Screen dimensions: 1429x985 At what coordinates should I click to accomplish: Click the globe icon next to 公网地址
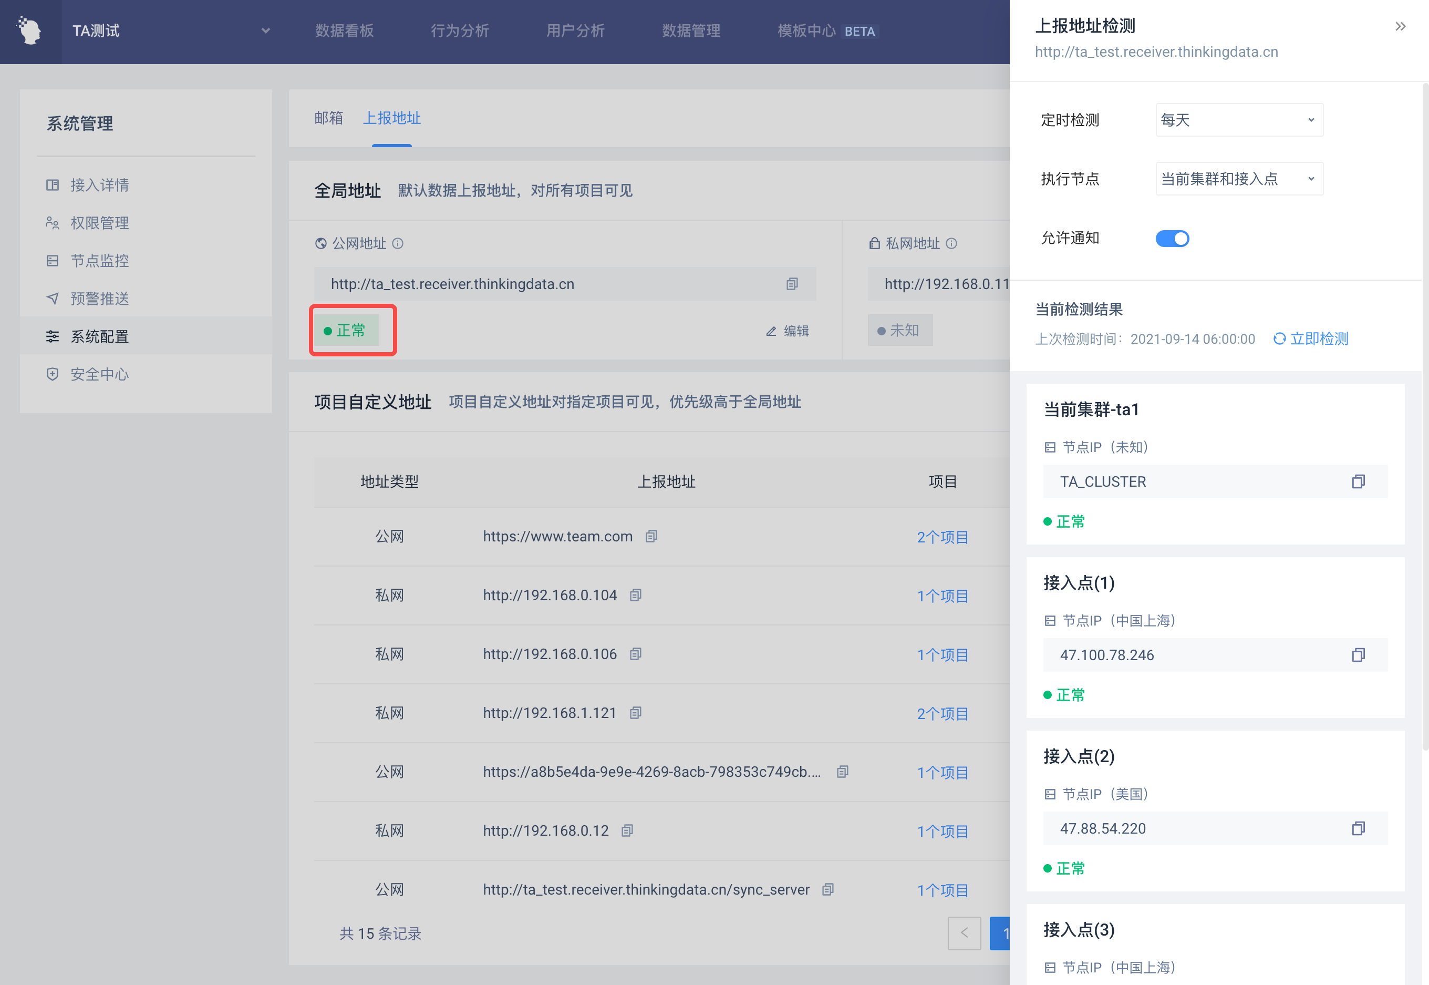pyautogui.click(x=320, y=243)
